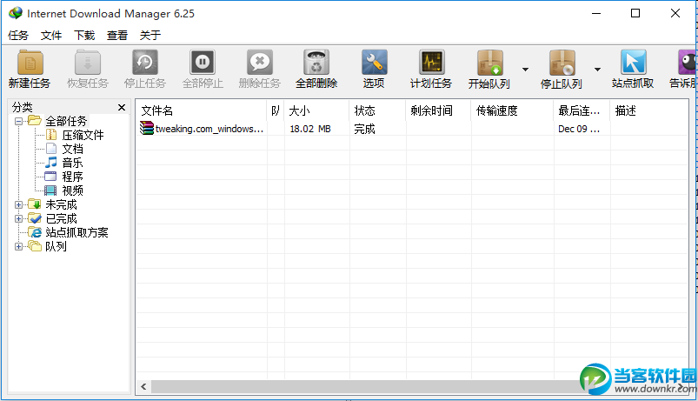The width and height of the screenshot is (698, 401).
Task: Click the 队列 folder icon
Action: [35, 246]
